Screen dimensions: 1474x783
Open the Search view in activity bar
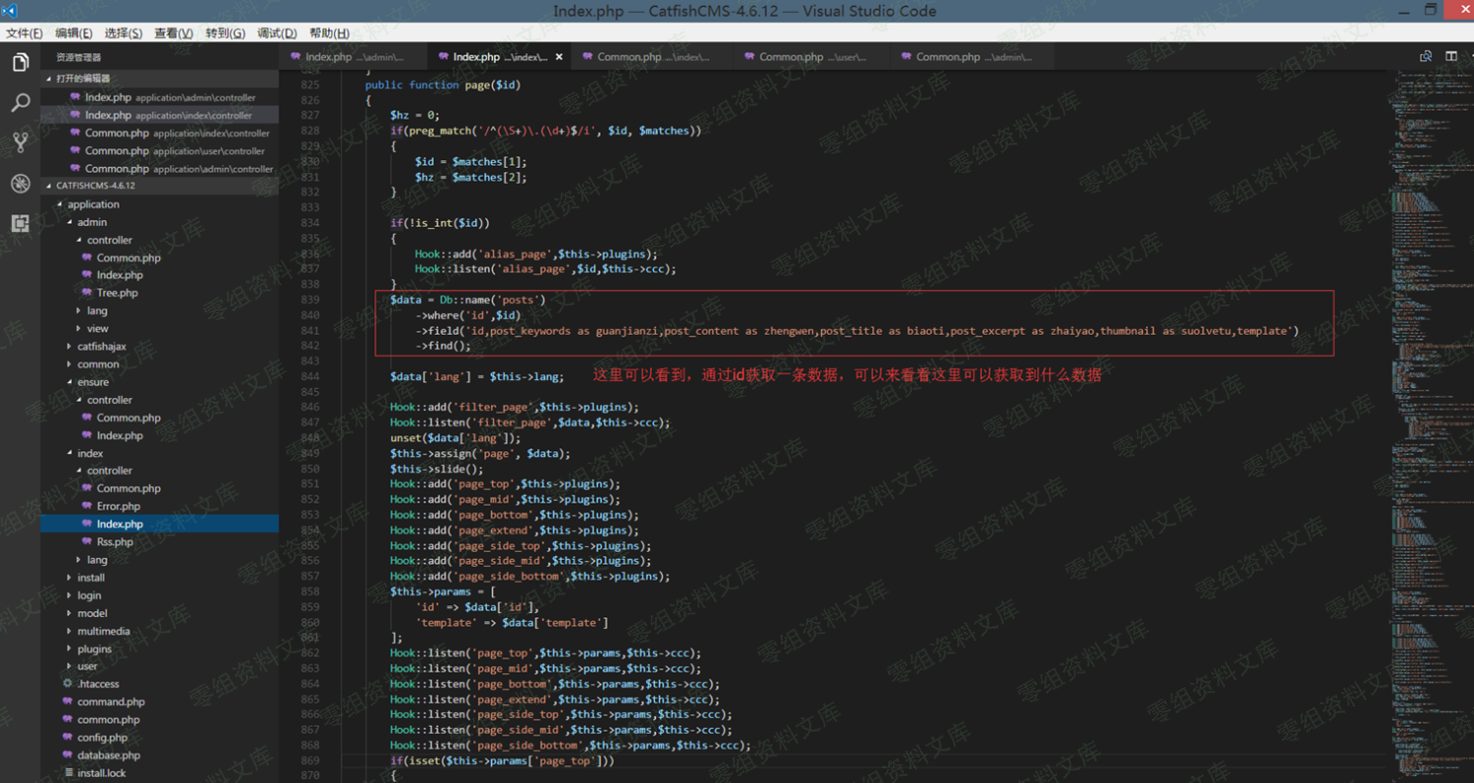tap(20, 103)
